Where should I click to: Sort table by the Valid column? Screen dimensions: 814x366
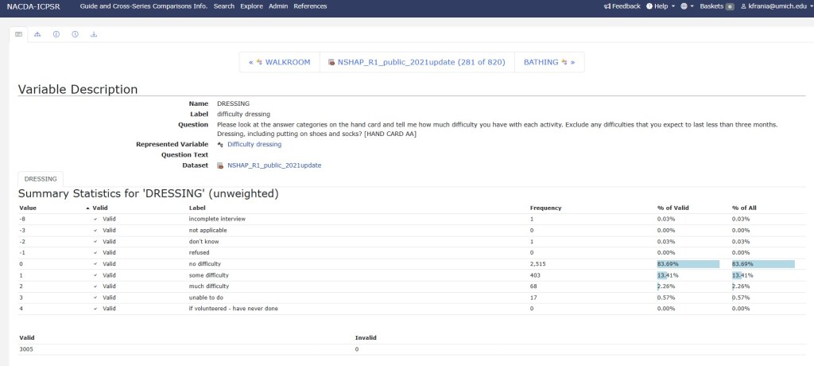coord(99,208)
